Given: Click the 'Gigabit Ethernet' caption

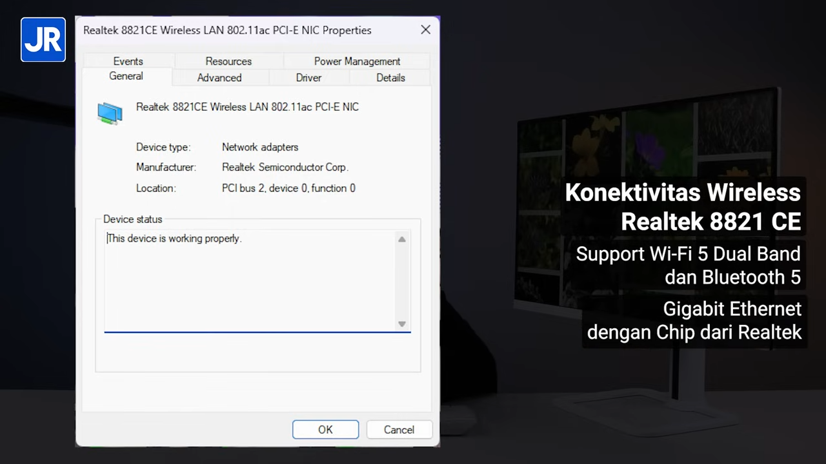Looking at the screenshot, I should tap(732, 309).
